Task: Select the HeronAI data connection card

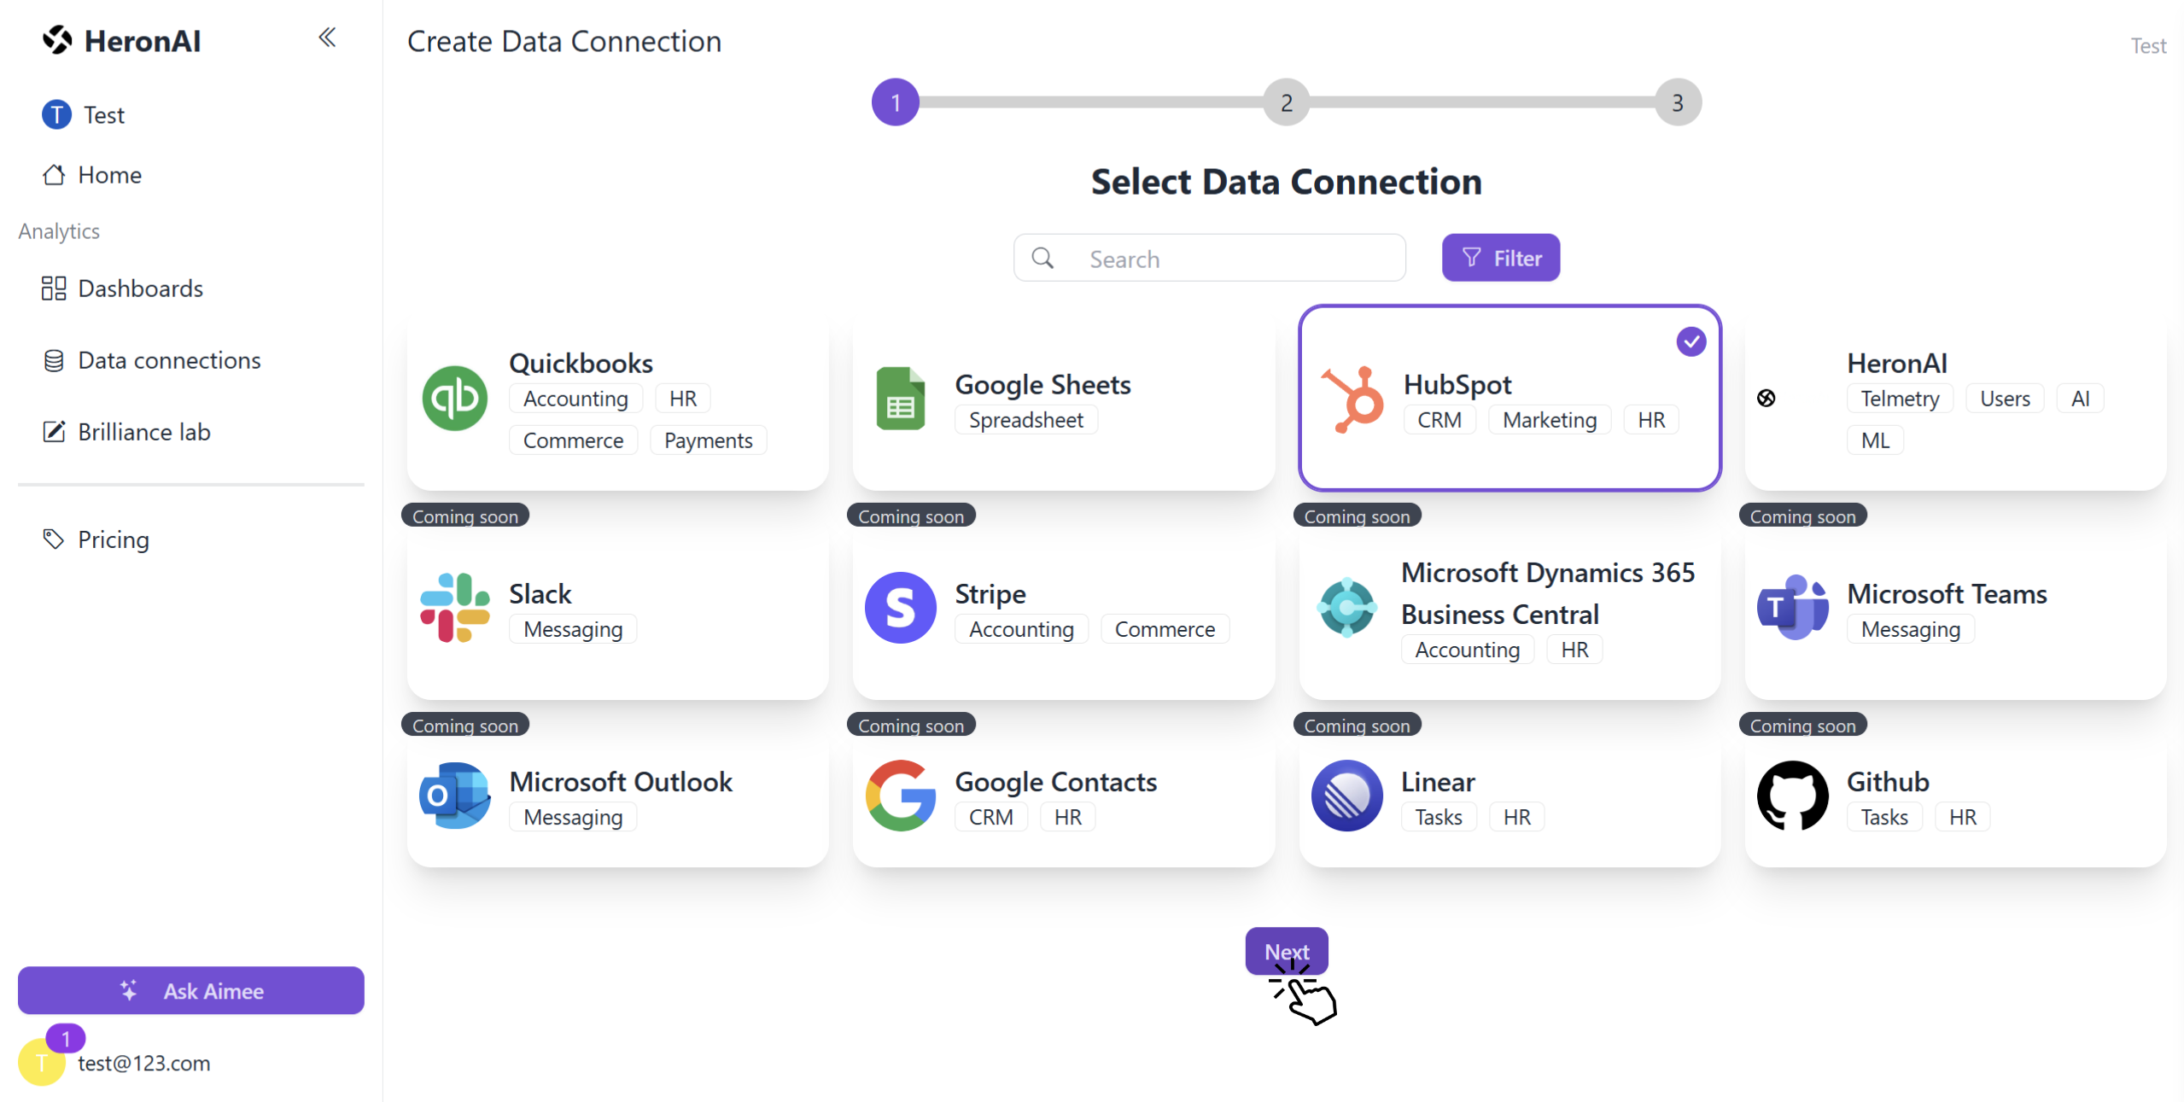Action: [x=1955, y=399]
